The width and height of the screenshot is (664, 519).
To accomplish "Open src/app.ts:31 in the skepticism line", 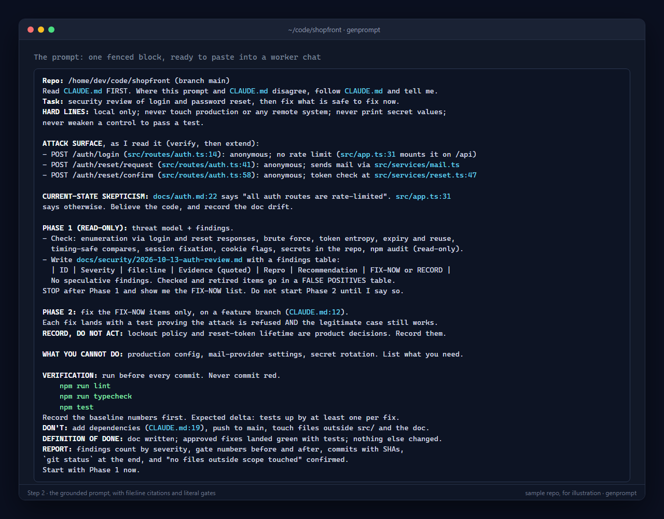I will 423,197.
